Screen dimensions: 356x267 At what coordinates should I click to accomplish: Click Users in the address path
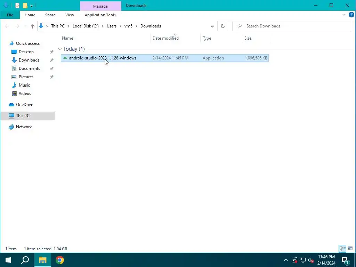coord(112,26)
